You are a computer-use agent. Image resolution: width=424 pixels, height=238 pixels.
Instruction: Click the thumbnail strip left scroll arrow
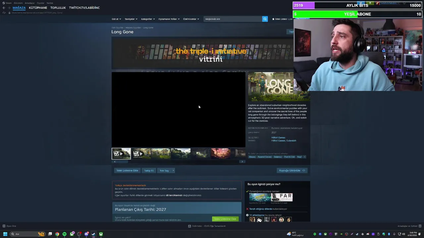[x=115, y=162]
